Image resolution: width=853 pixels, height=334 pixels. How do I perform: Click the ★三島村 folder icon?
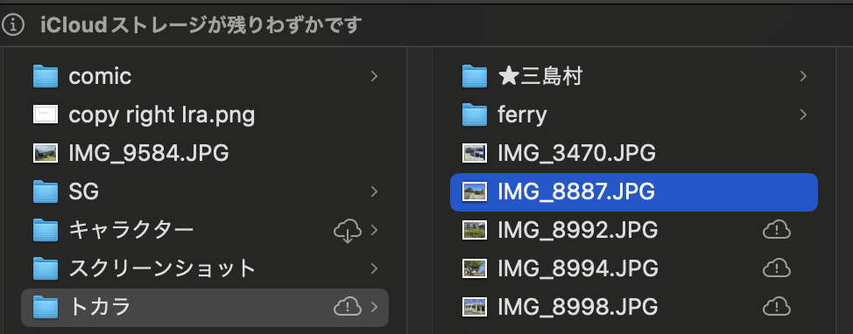475,77
